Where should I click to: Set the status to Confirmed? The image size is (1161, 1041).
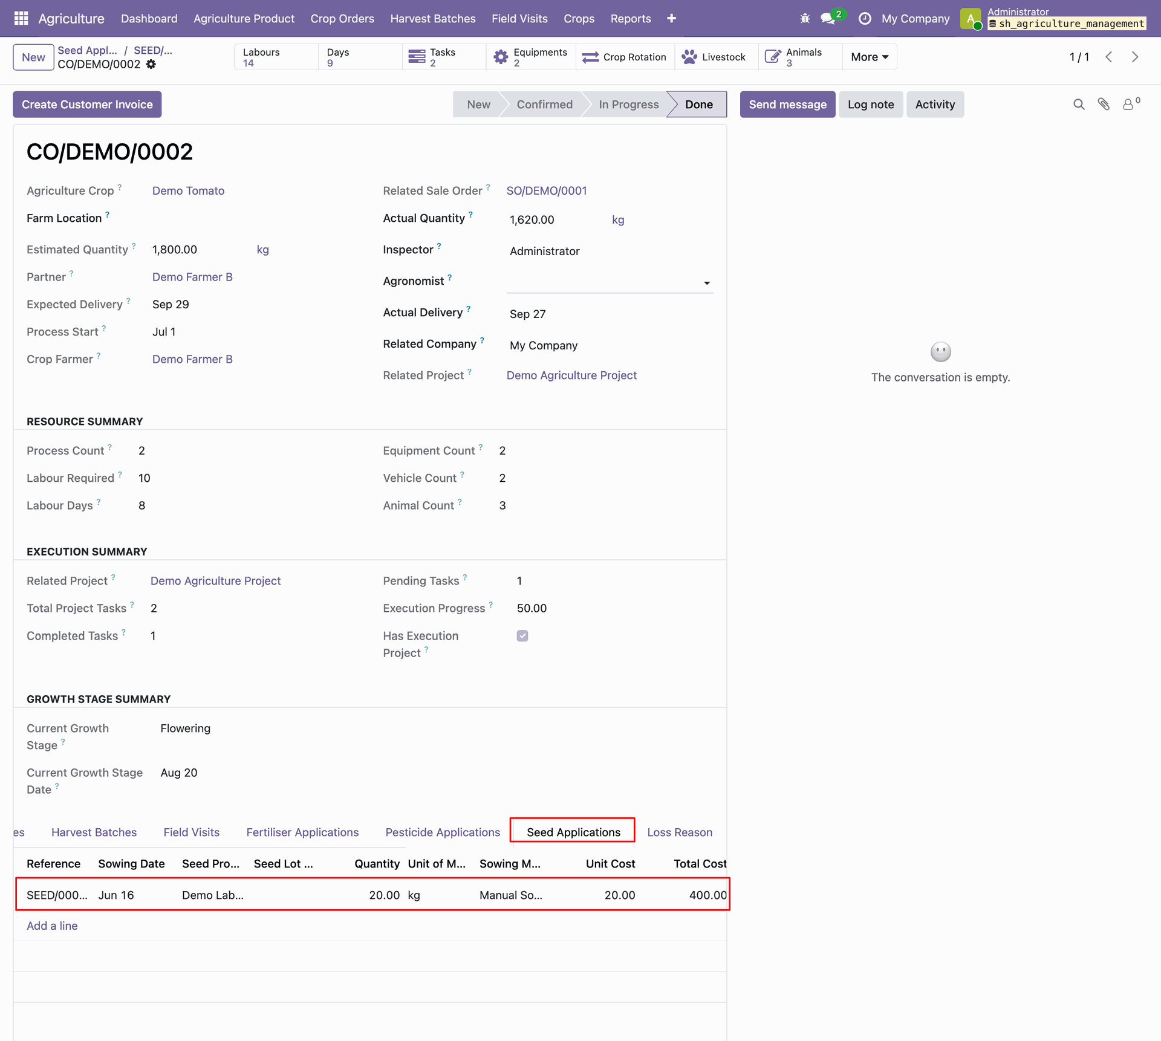[544, 105]
